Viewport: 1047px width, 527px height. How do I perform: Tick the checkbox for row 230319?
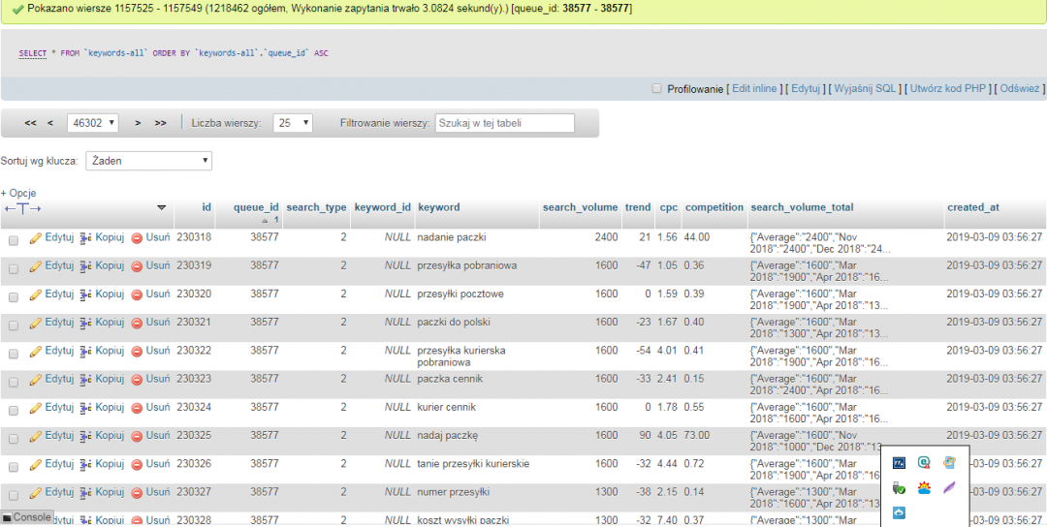pyautogui.click(x=14, y=266)
